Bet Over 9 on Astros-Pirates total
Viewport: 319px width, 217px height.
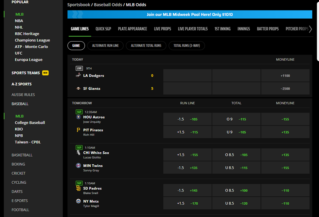coord(237,119)
